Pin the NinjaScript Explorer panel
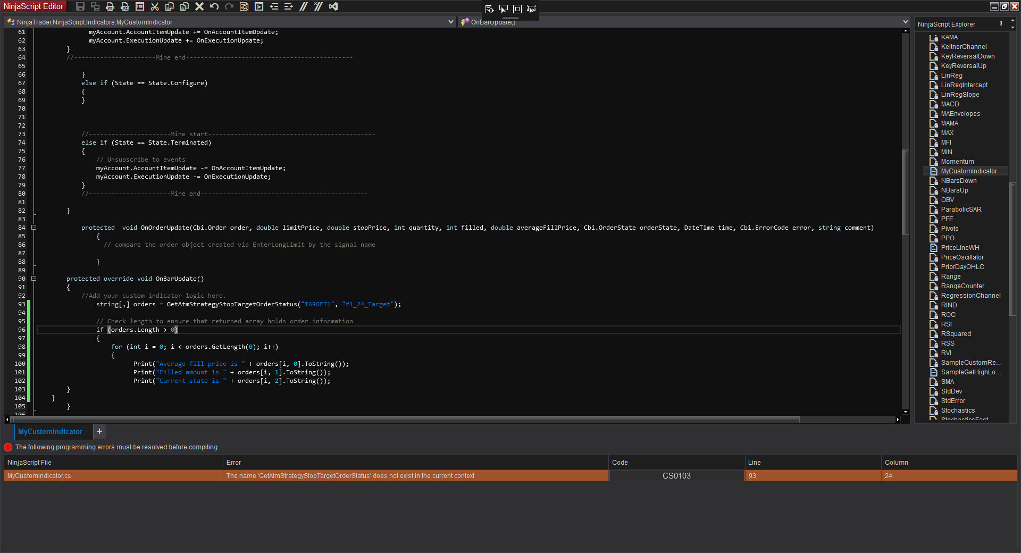Screen dimensions: 1021x553 click(1001, 24)
